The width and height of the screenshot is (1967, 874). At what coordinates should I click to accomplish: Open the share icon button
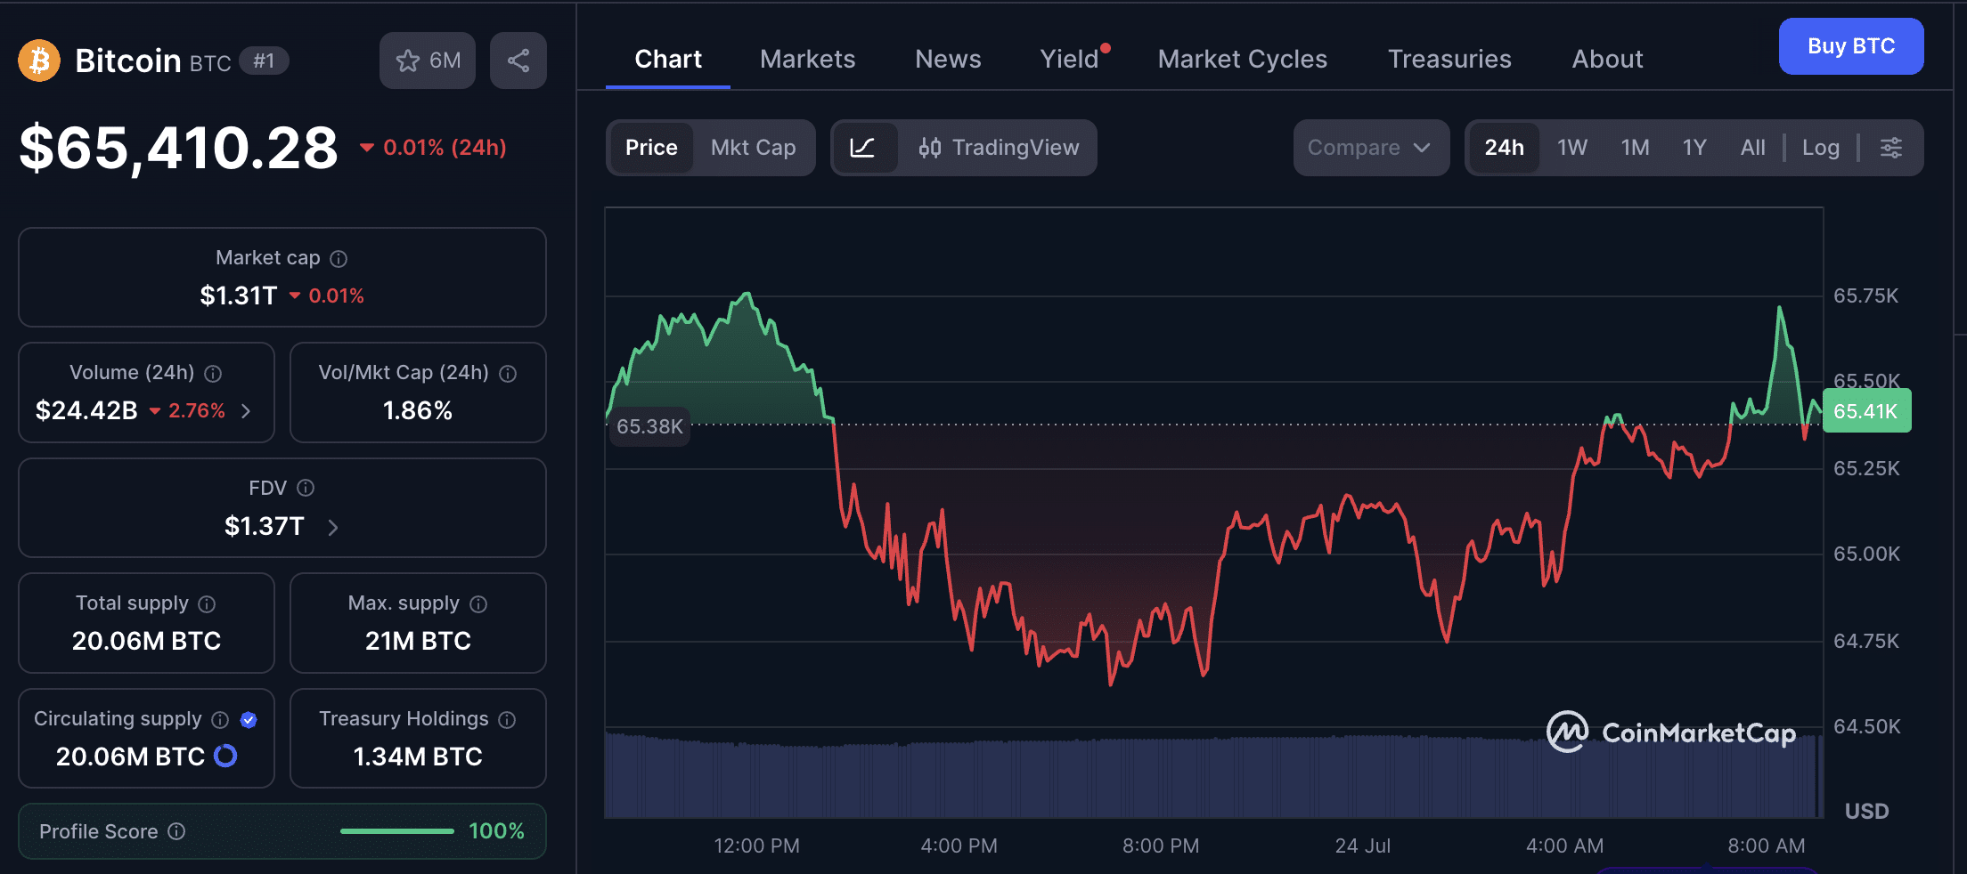click(518, 61)
